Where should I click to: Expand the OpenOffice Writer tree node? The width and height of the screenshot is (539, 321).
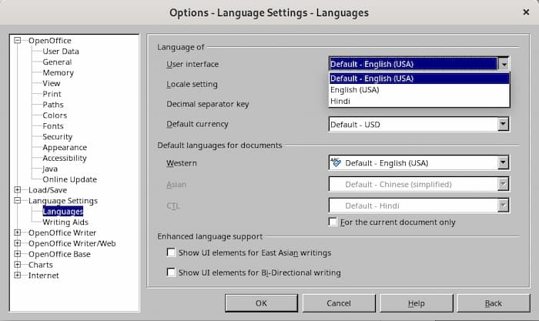tap(18, 232)
